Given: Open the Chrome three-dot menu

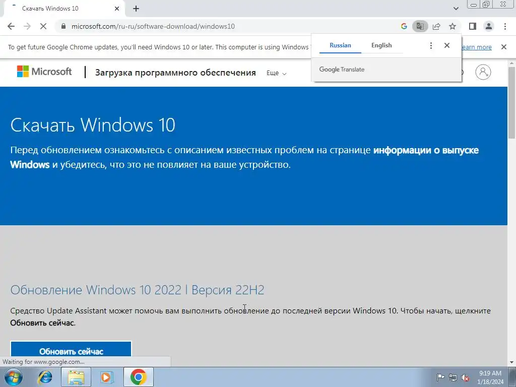Looking at the screenshot, I should point(505,26).
